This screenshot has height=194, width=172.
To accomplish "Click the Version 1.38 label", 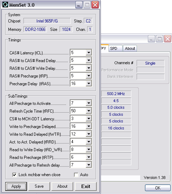I will (x=154, y=178).
